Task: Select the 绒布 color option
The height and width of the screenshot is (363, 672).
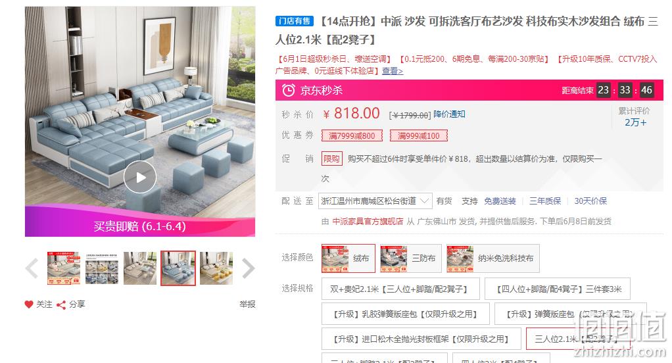Action: [348, 258]
